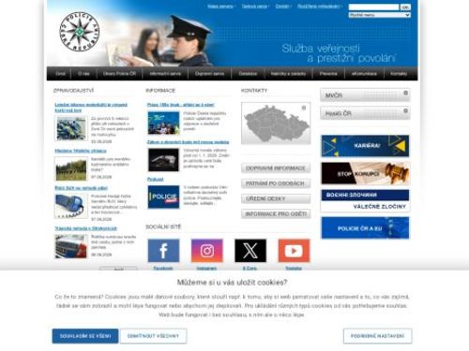Open the Stop korupci banner
The height and width of the screenshot is (351, 469).
pos(365,173)
